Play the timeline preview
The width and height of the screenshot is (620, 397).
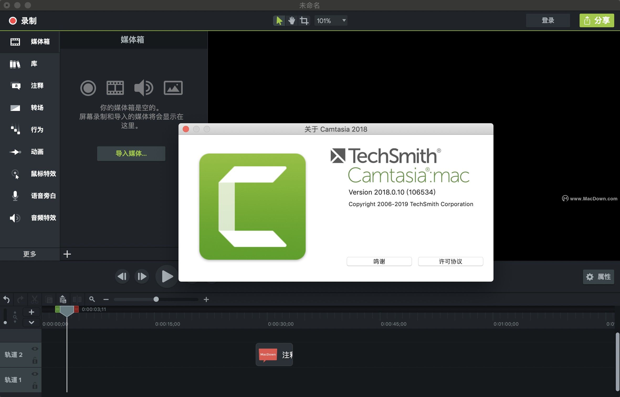coord(167,276)
